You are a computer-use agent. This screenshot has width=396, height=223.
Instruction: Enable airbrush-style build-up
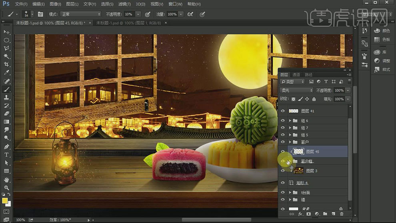190,14
